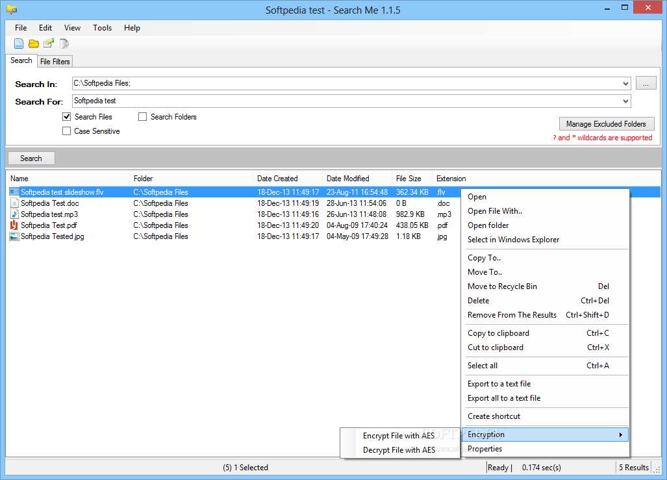The width and height of the screenshot is (667, 480).
Task: Choose Encrypt File with AES
Action: coord(400,436)
